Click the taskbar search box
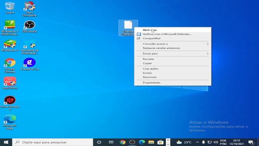This screenshot has width=259, height=146. click(53, 142)
